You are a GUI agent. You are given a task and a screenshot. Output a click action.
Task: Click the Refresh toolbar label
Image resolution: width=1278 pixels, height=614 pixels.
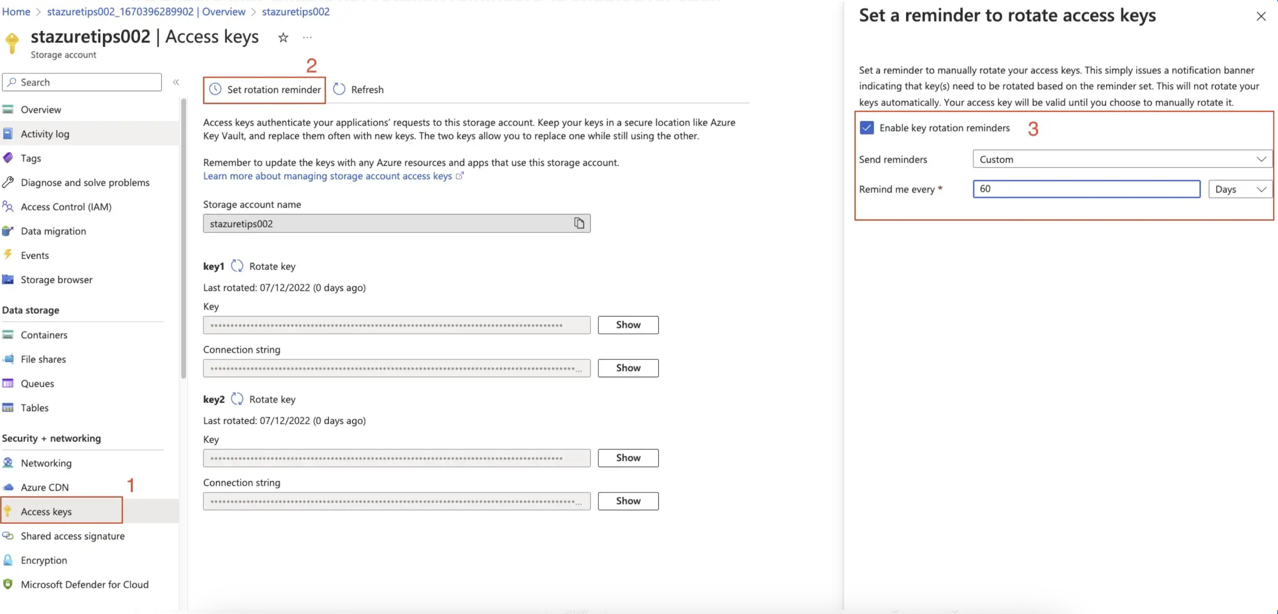(x=367, y=89)
